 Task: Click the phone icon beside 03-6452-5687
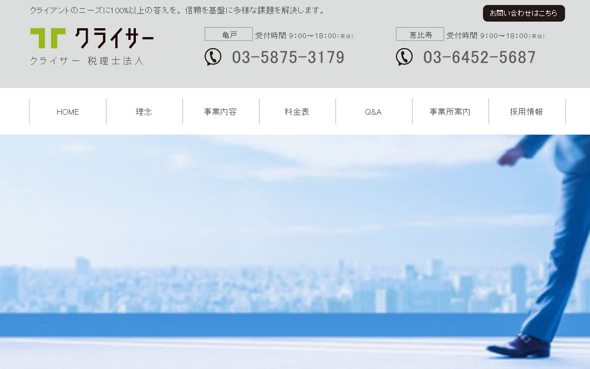[404, 57]
